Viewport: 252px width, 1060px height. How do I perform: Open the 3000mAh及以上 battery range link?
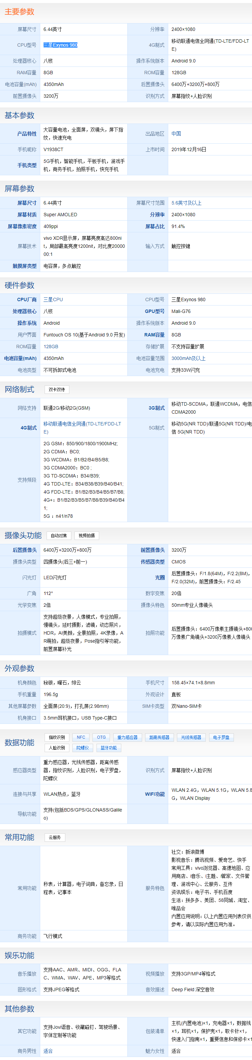coord(188,358)
